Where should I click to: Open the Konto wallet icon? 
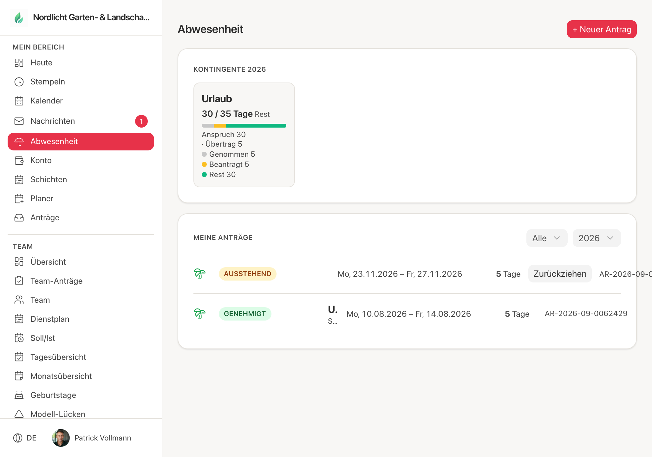(x=19, y=161)
